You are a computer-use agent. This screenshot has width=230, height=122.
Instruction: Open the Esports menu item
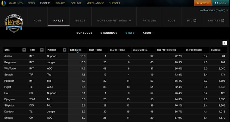point(45,3)
